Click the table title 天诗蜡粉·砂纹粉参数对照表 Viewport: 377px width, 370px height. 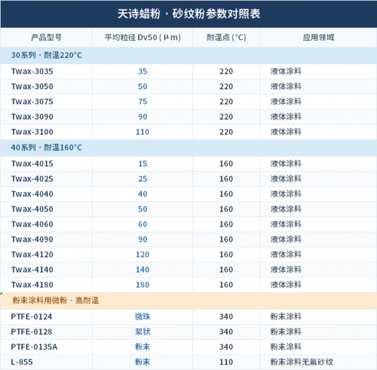click(x=188, y=14)
